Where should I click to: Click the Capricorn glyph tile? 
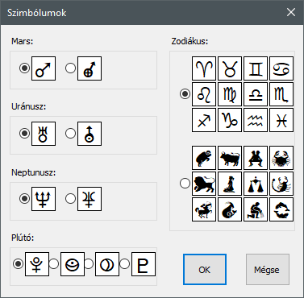coord(230,120)
